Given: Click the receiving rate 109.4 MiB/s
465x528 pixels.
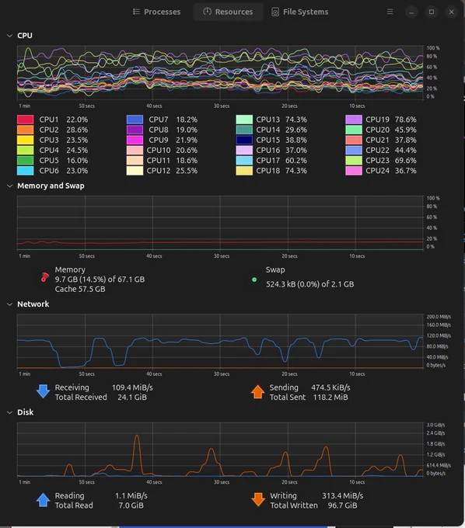Looking at the screenshot, I should click(x=132, y=387).
